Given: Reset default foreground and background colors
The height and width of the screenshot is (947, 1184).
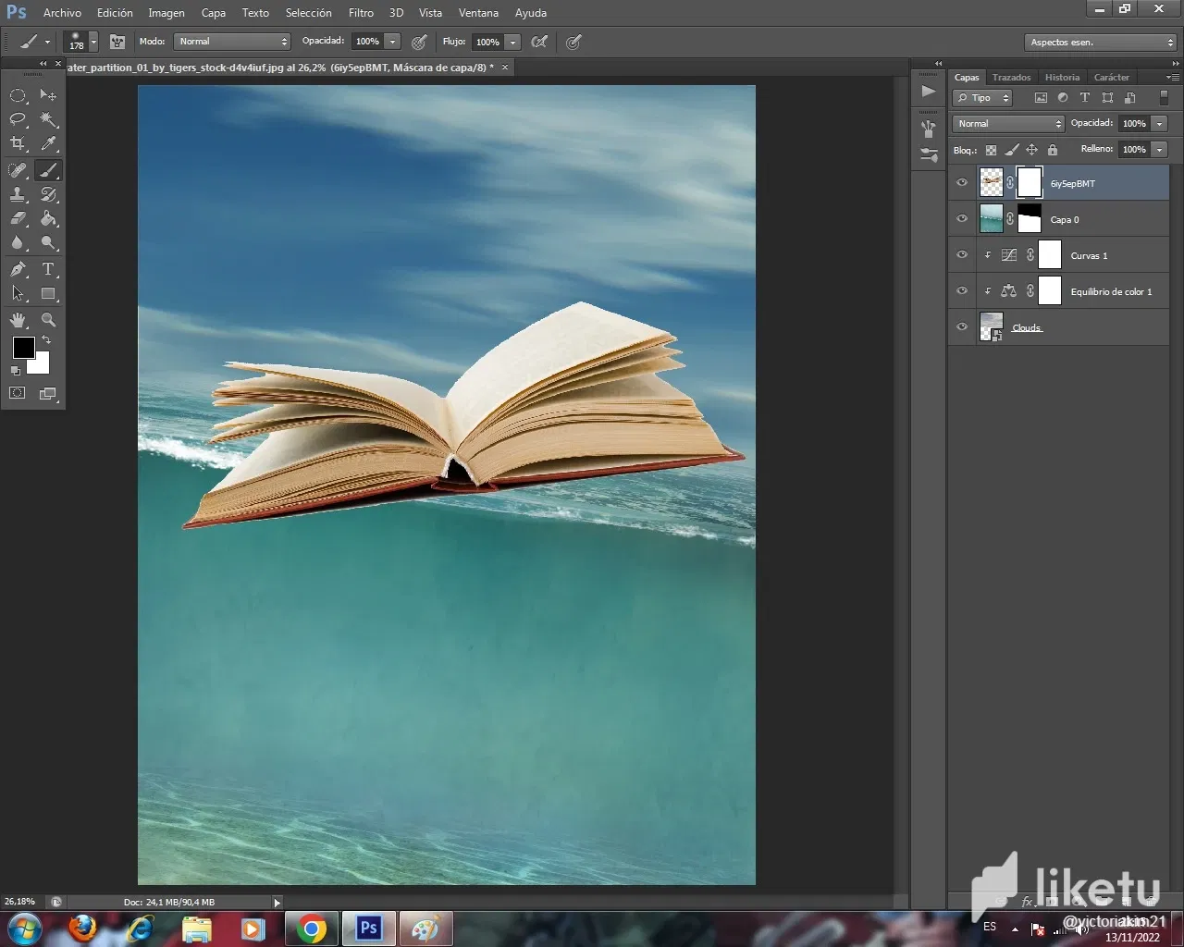Looking at the screenshot, I should [16, 371].
